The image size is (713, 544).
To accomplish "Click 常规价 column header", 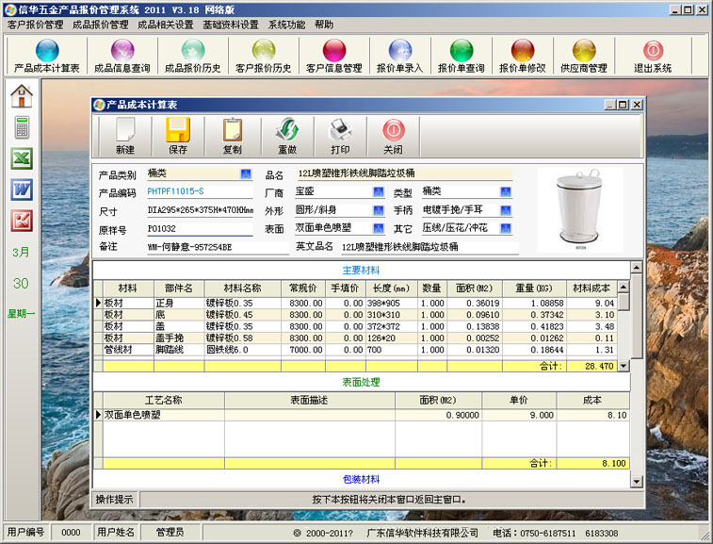I will (x=303, y=288).
